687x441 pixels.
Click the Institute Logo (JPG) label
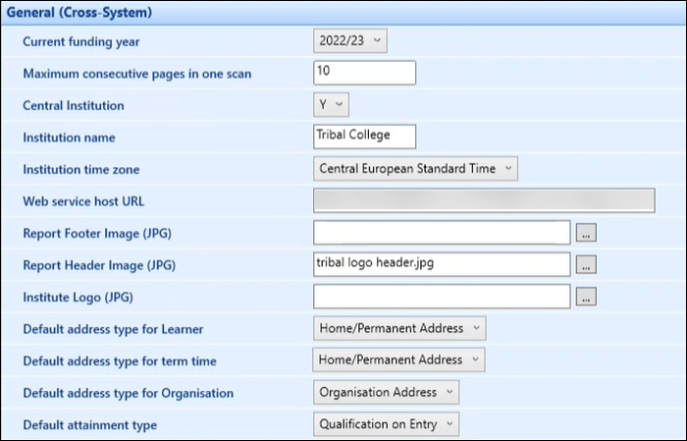pos(78,298)
